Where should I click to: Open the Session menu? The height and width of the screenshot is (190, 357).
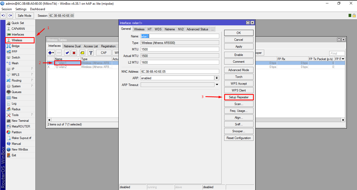coord(7,9)
